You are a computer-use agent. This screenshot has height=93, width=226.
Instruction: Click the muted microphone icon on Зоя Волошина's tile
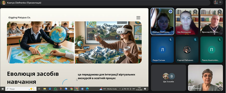click(195, 11)
